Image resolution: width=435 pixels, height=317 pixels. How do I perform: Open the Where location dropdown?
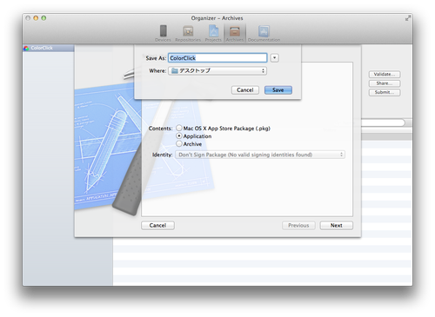217,70
